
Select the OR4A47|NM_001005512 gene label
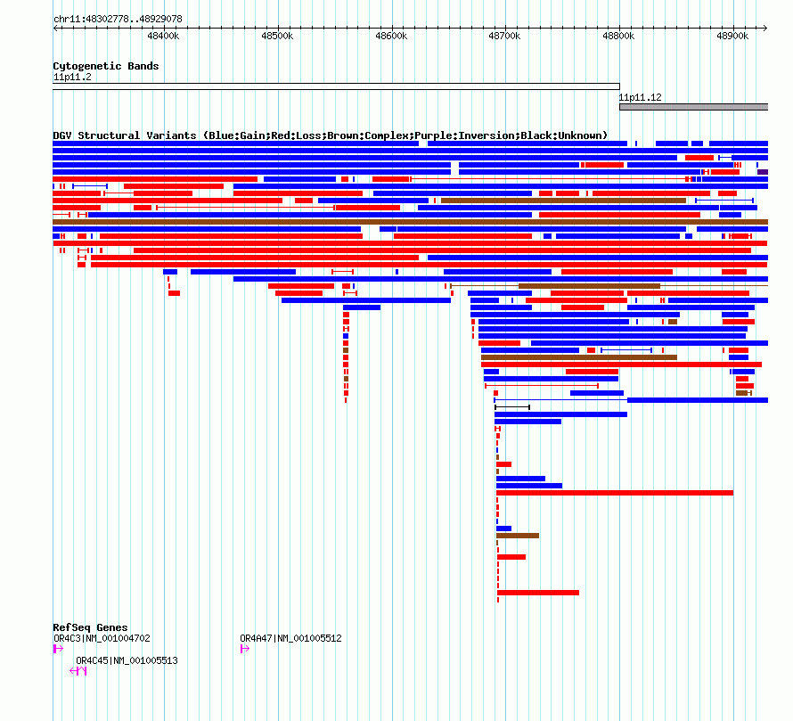click(x=290, y=638)
